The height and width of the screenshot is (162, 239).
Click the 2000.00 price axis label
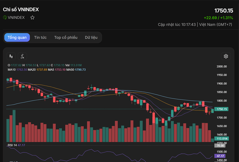pyautogui.click(x=222, y=66)
